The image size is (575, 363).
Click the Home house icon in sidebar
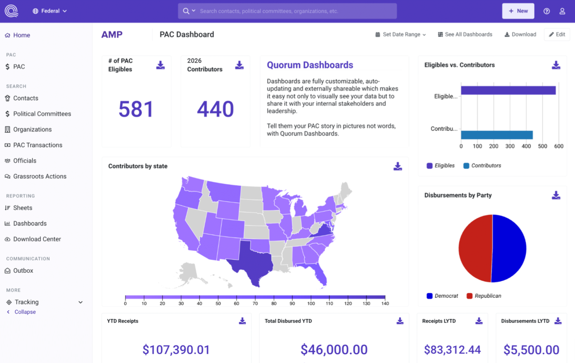click(7, 35)
